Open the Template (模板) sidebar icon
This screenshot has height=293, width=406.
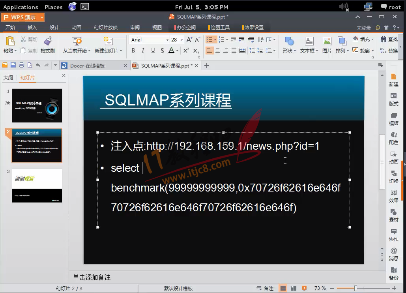pos(394,115)
